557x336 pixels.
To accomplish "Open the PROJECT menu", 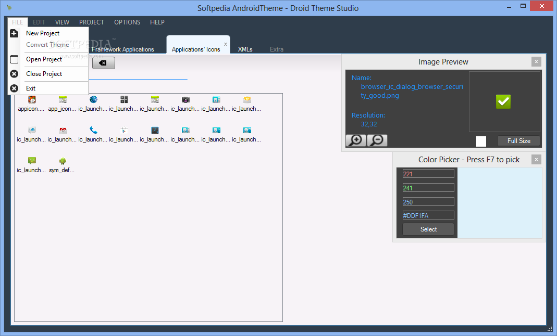I will tap(92, 22).
